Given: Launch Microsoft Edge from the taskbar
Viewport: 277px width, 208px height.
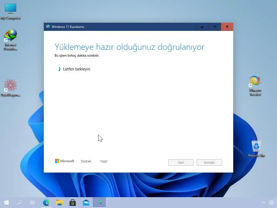Looking at the screenshot, I should (46, 203).
